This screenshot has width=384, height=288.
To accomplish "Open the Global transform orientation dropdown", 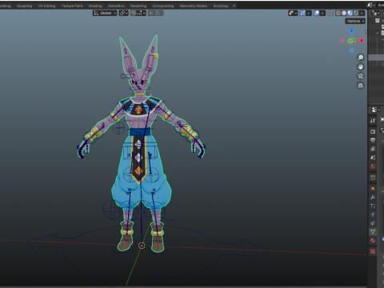I will point(105,13).
